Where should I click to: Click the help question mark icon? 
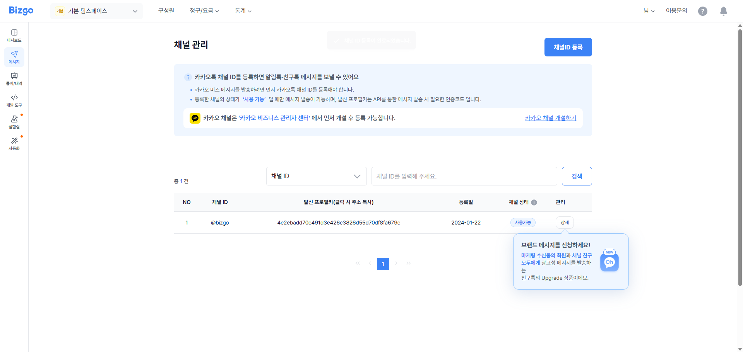(x=703, y=11)
